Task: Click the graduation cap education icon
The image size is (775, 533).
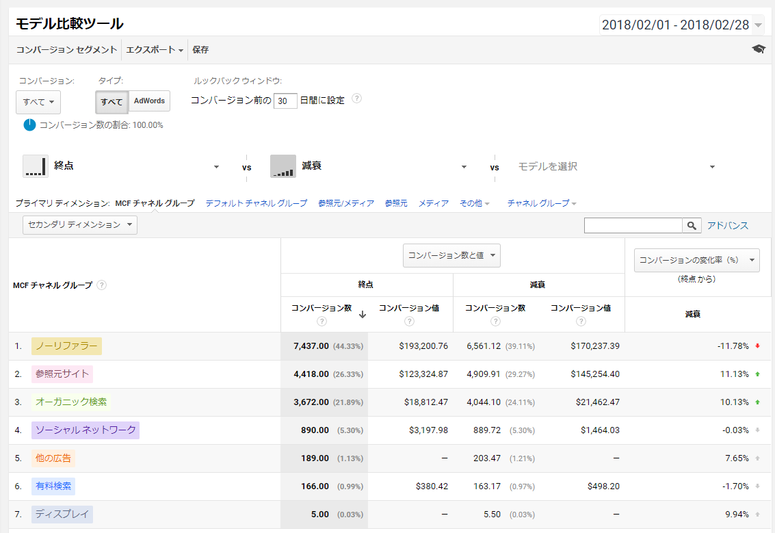Action: (x=758, y=49)
